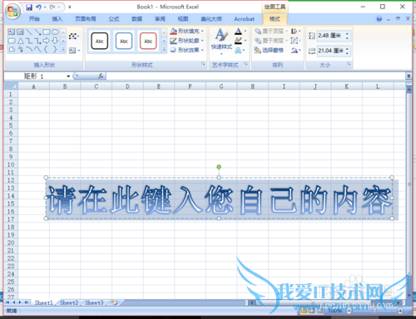This screenshot has width=416, height=319.
Task: Open the rotate objects menu
Action: (296, 51)
